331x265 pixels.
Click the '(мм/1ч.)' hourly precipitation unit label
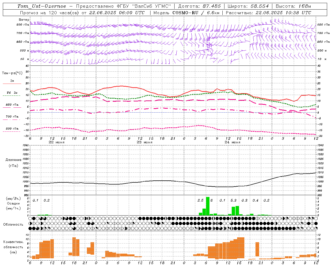13,208
